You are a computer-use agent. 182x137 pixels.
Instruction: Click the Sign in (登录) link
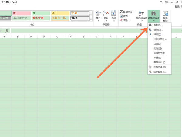click(177, 6)
